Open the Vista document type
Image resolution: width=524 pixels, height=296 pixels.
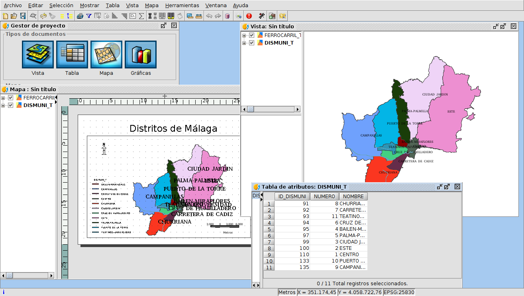(38, 55)
